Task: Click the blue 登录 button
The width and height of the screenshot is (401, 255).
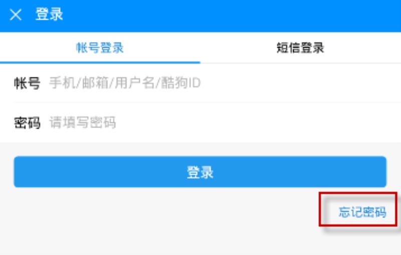Action: click(200, 172)
